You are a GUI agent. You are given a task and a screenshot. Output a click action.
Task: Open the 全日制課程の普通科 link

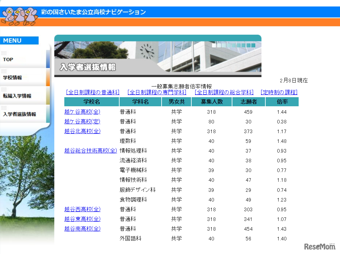(x=93, y=92)
